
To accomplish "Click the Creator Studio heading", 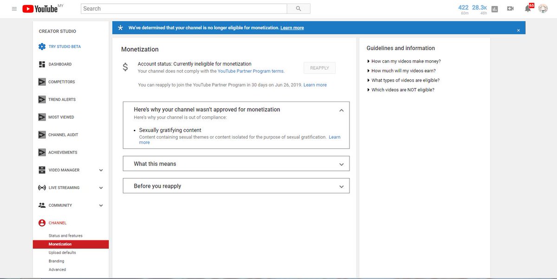I will (x=58, y=32).
